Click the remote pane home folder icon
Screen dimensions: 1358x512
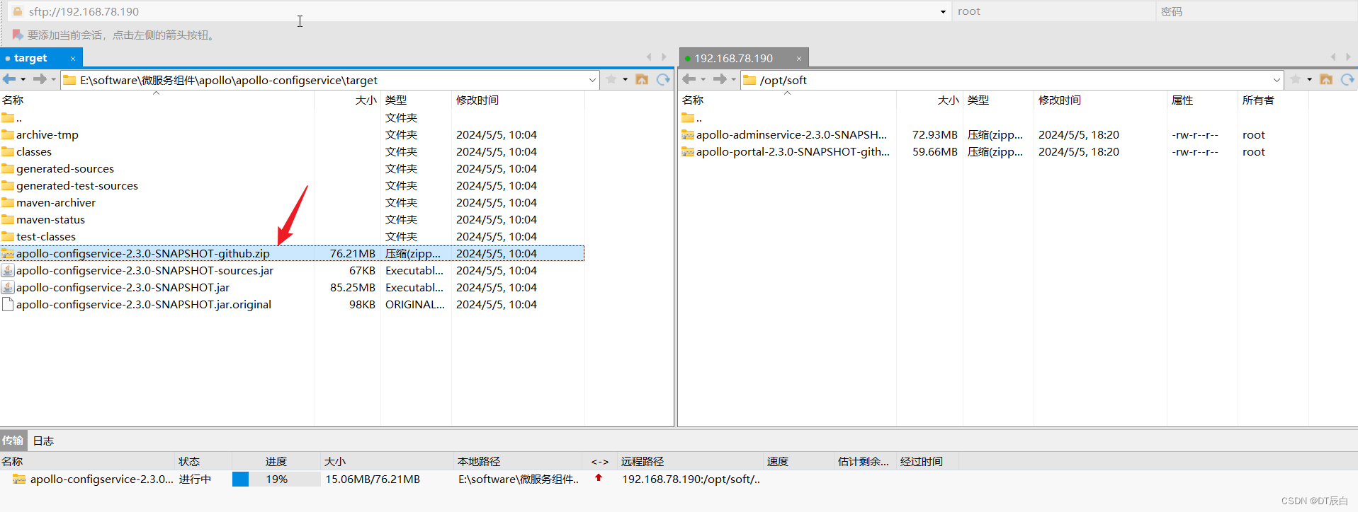click(x=1326, y=79)
